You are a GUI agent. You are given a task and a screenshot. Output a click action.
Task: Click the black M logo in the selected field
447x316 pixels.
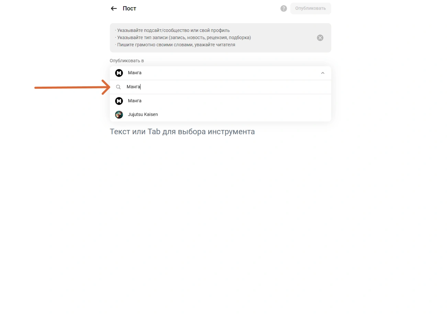[119, 73]
